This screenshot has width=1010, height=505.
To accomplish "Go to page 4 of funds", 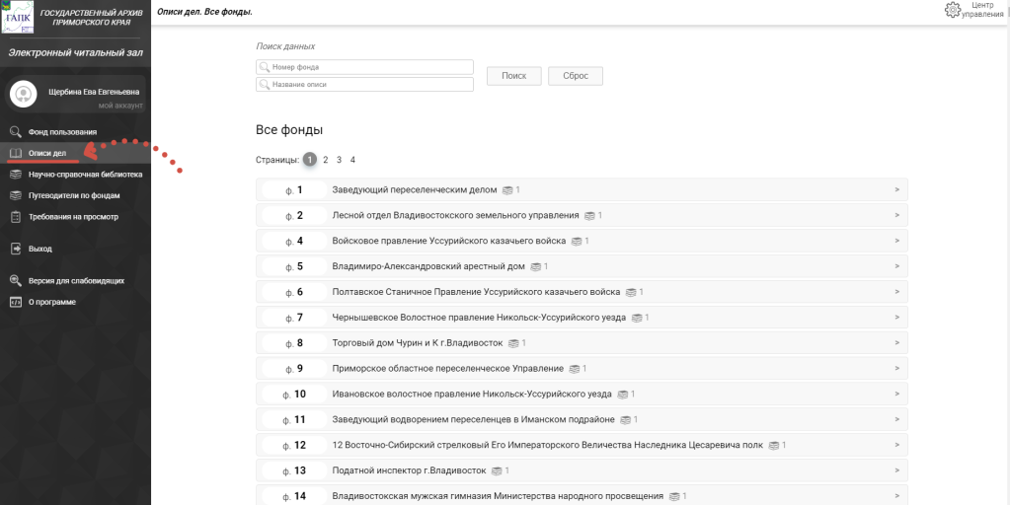I will 352,160.
